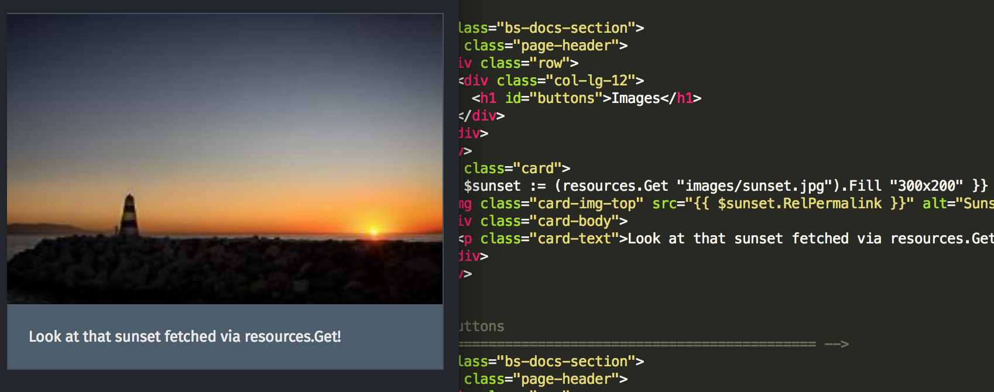Click the "card-text" class value in code

[x=574, y=239]
